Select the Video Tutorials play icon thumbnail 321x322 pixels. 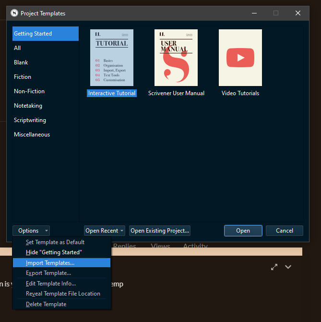point(240,58)
